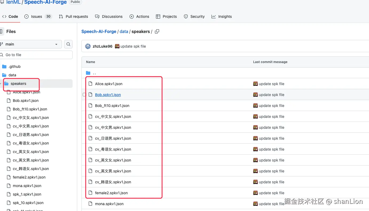The width and height of the screenshot is (369, 211).
Task: Switch to the Actions tab
Action: point(139,16)
